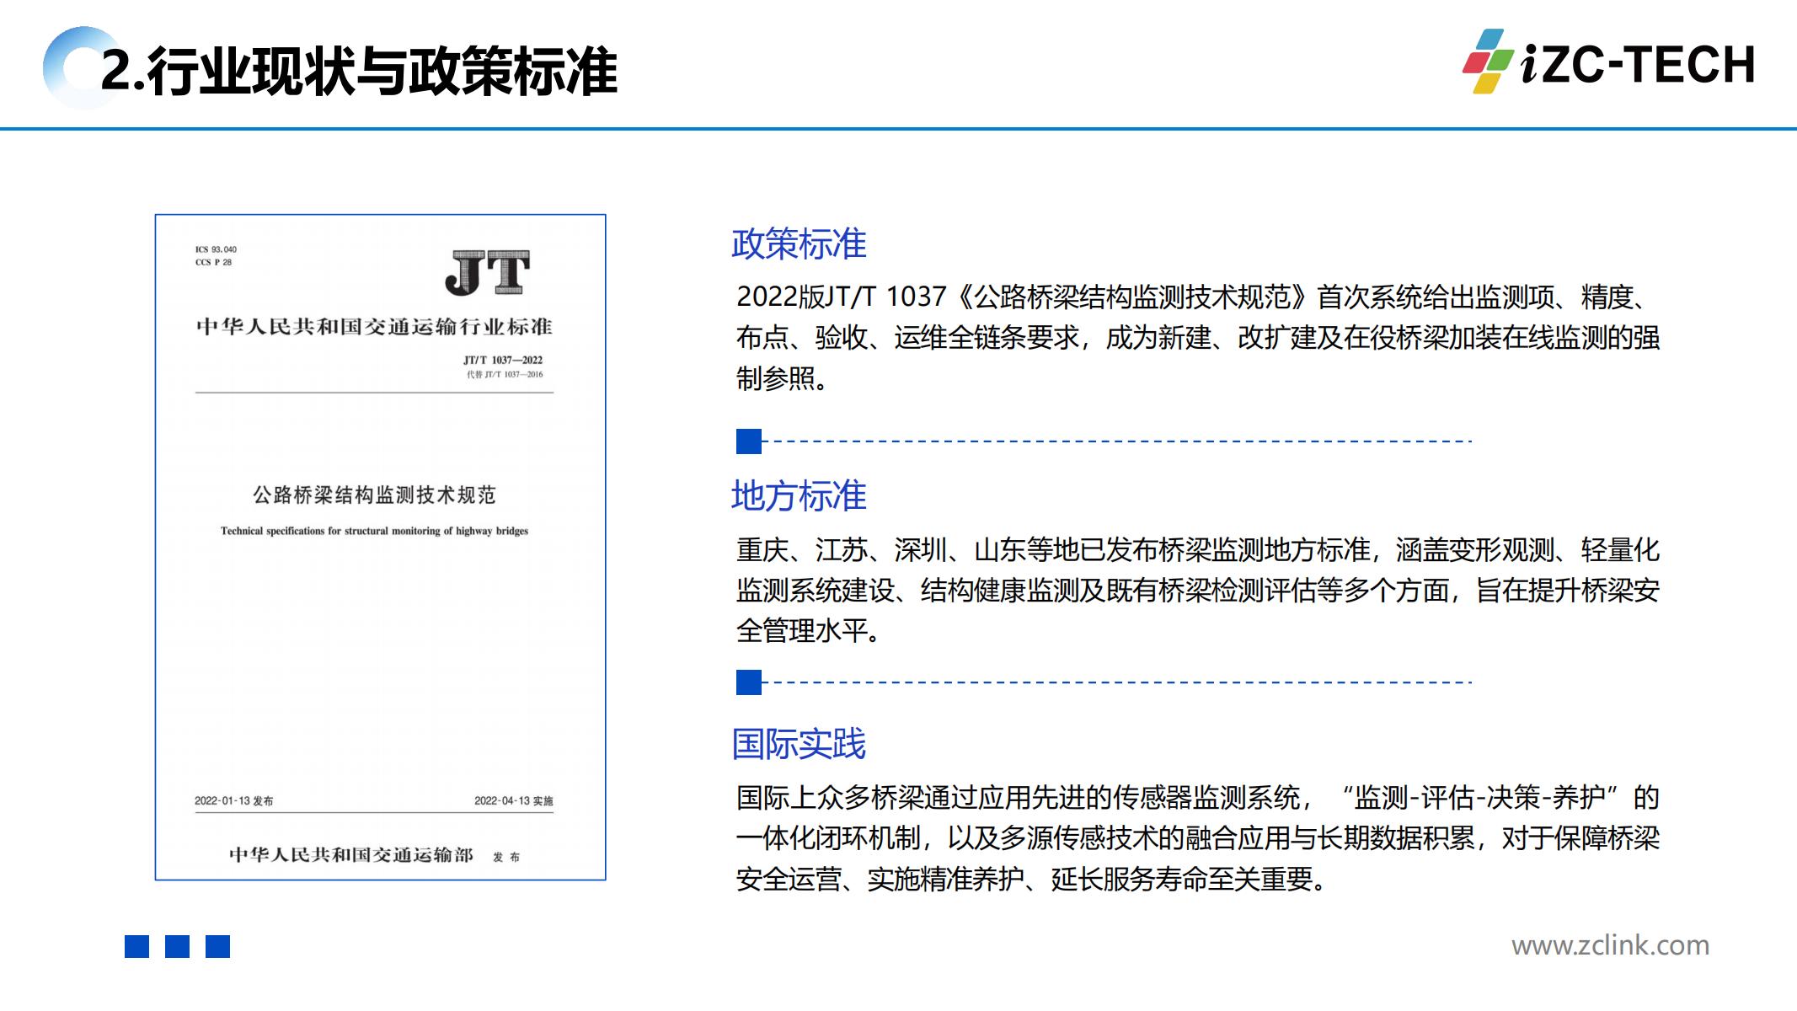This screenshot has width=1797, height=1011.
Task: Click the 公路桥梁结构监测技术规范 title on cover
Action: (374, 495)
